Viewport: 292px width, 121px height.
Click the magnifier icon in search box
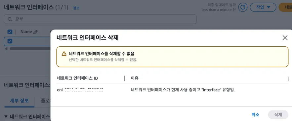(x=10, y=19)
